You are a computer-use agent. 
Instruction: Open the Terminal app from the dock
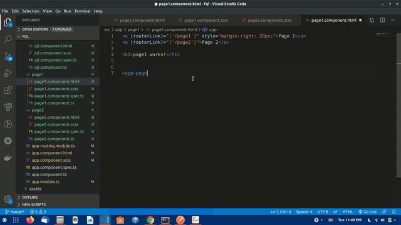pyautogui.click(x=165, y=220)
